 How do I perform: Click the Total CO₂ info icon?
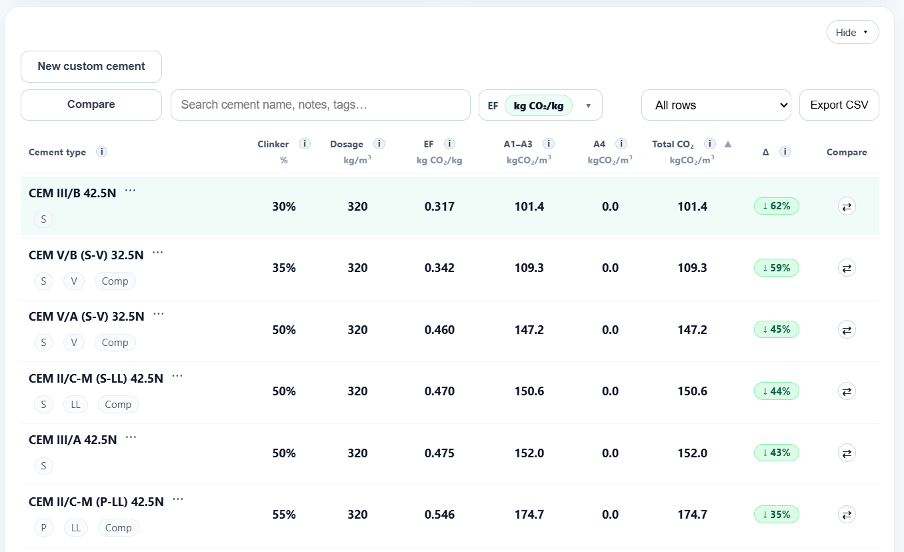[710, 144]
